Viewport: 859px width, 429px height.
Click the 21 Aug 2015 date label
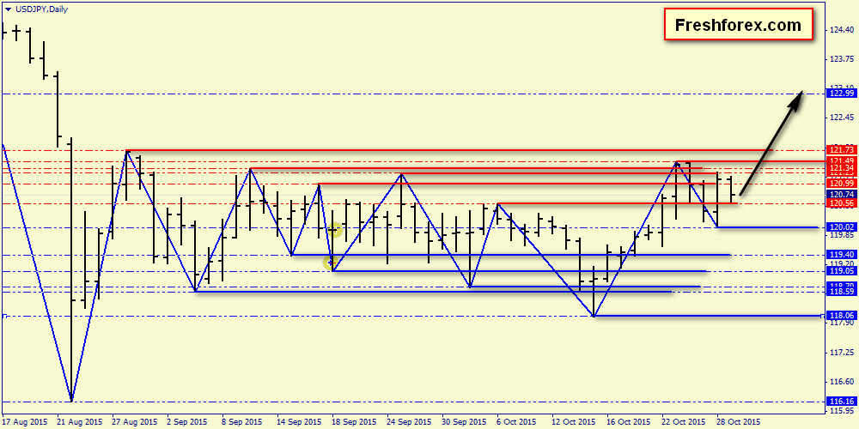(79, 422)
